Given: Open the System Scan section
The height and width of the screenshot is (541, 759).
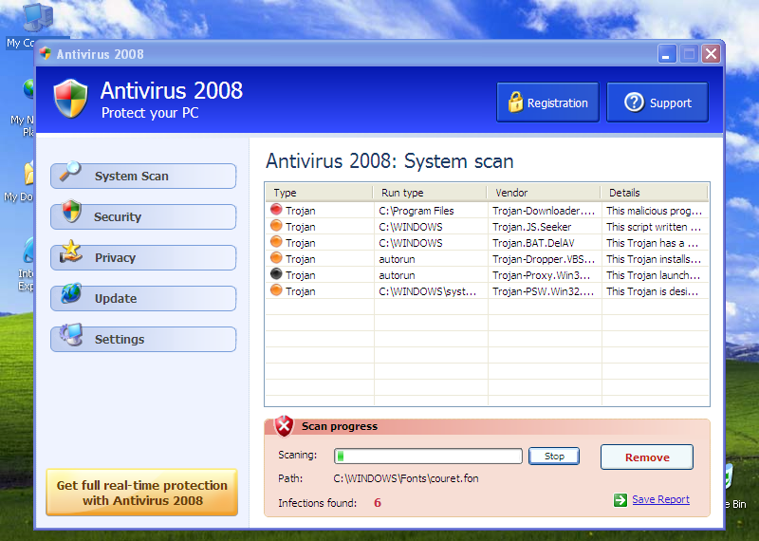Looking at the screenshot, I should [143, 176].
